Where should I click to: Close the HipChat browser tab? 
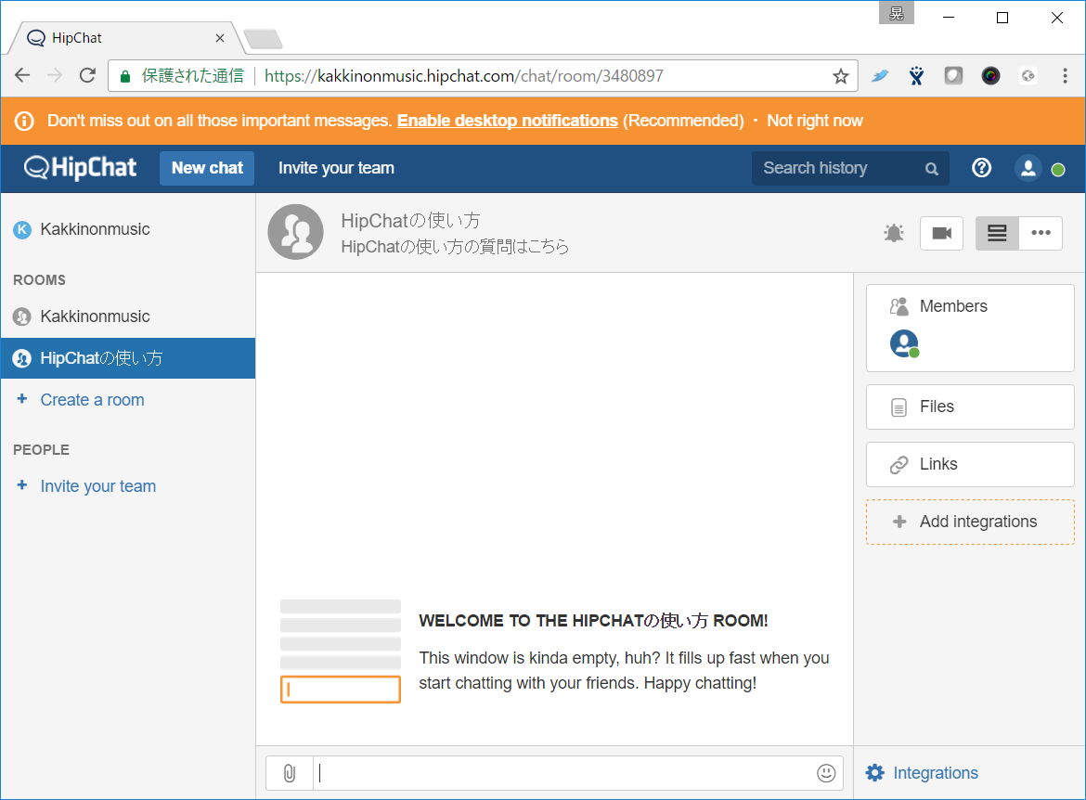220,38
